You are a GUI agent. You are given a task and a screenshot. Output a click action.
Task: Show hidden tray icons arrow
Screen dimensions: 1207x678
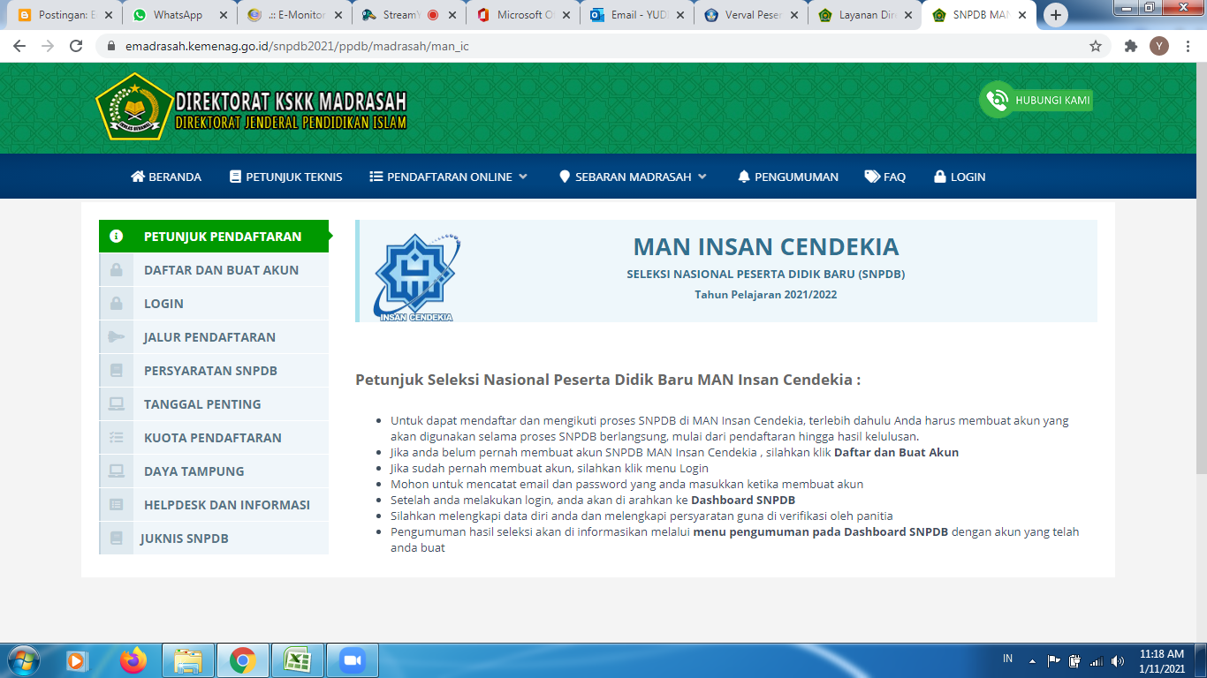coord(1031,660)
